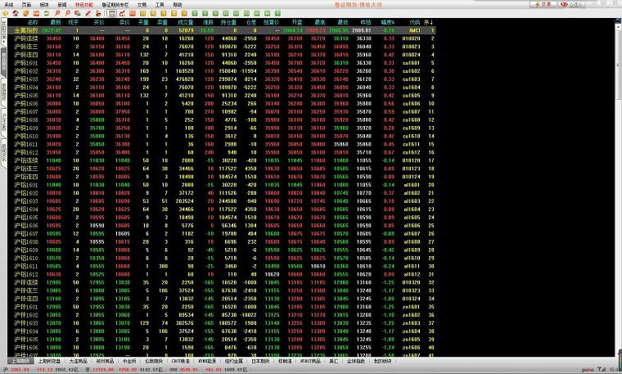622x374 pixels.
Task: Switch to the 我的板块 tab
Action: point(382,361)
